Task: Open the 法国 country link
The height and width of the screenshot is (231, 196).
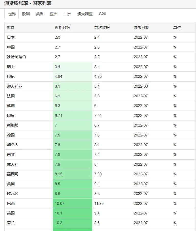Action: tap(11, 96)
